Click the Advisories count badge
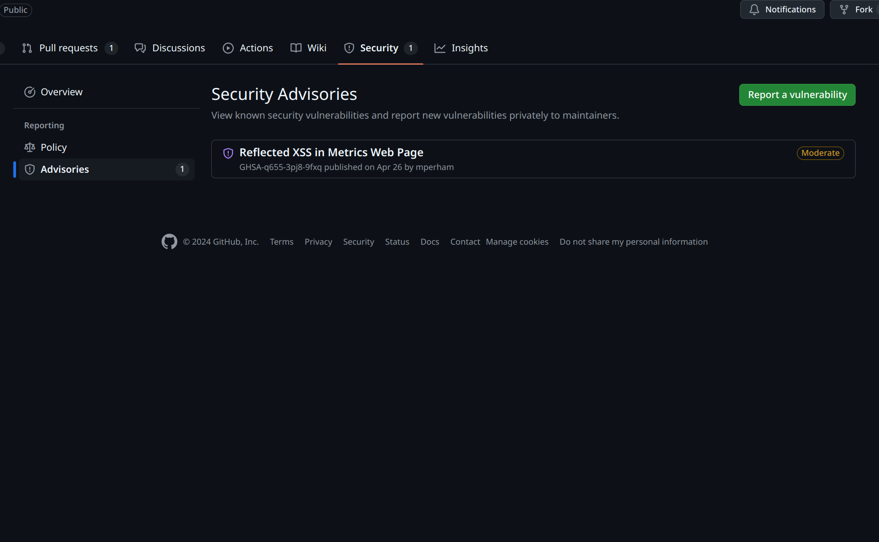879x542 pixels. coord(182,170)
